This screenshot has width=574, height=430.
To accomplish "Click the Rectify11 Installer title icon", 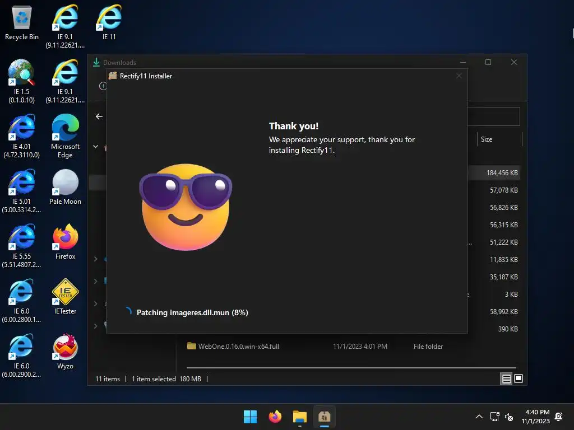I will point(113,76).
